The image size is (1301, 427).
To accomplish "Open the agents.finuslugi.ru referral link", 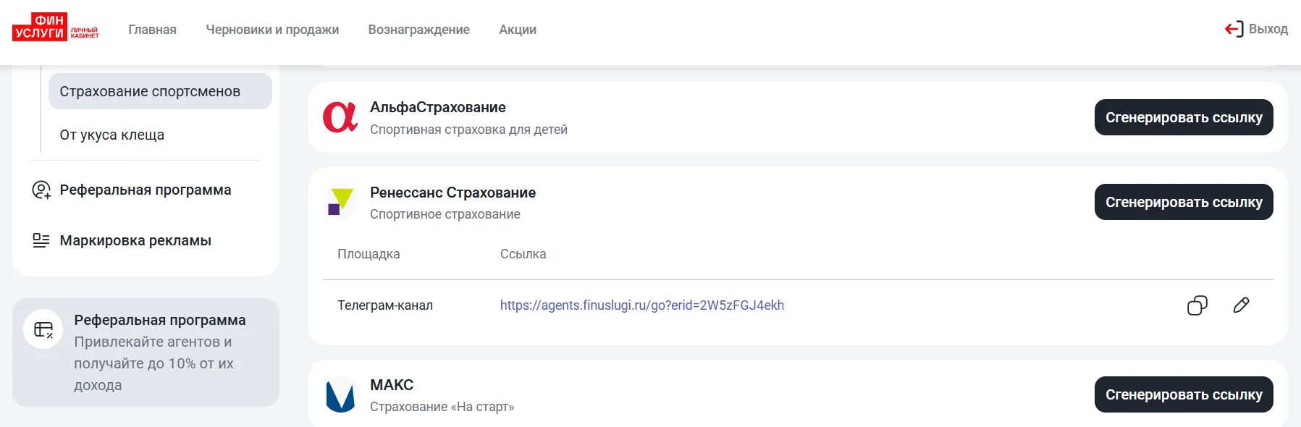I will pos(642,305).
